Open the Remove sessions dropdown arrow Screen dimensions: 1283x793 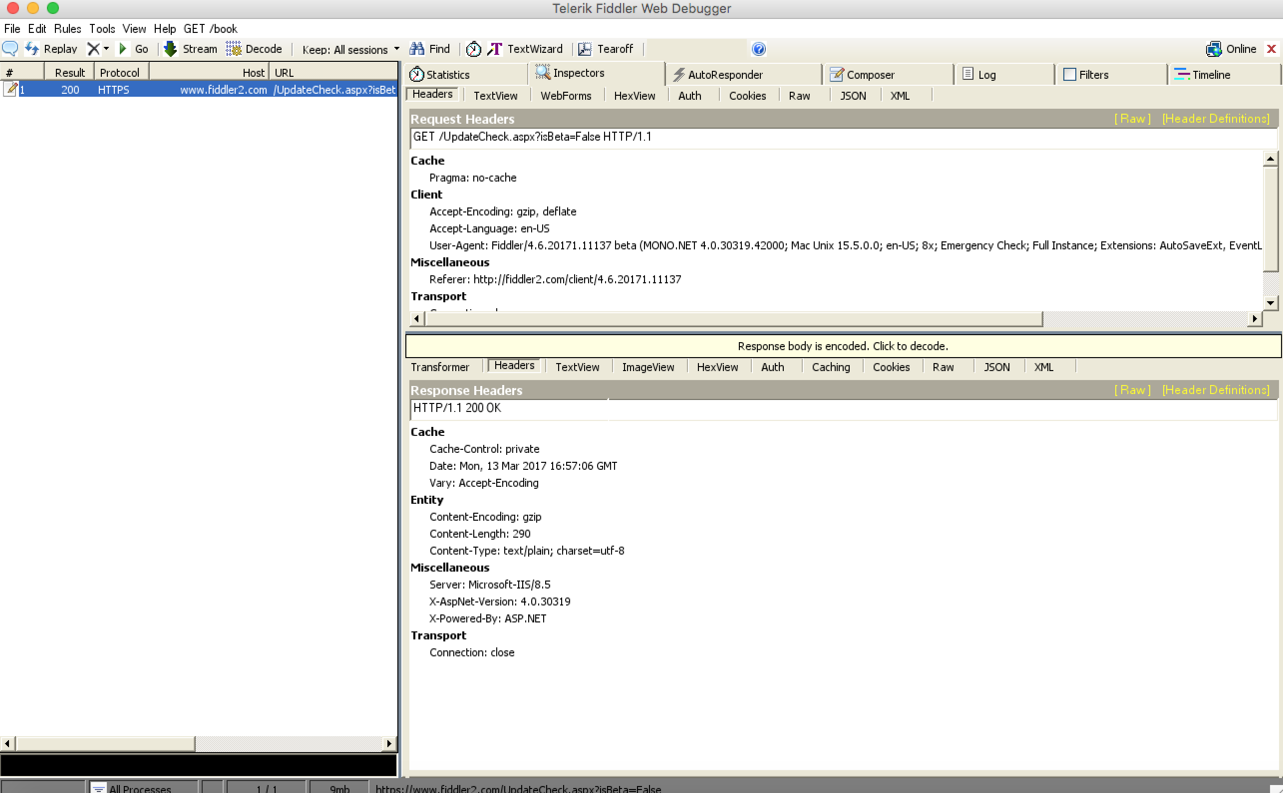106,49
